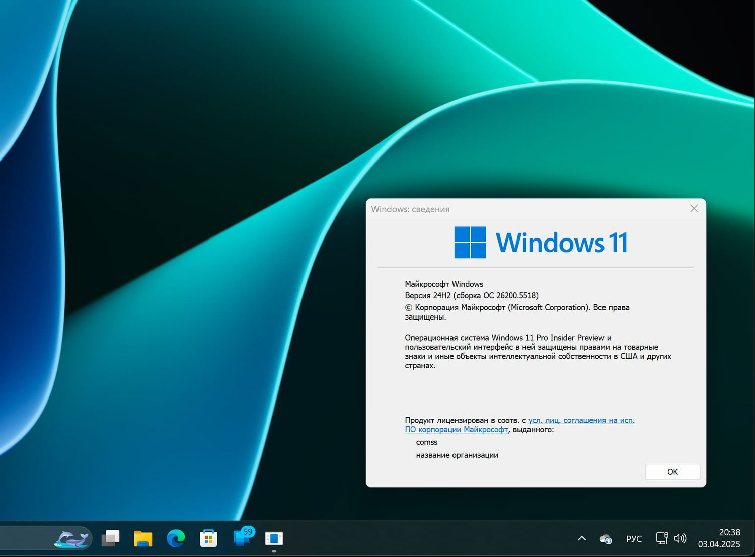Close the Windows: сведения dialog
This screenshot has width=755, height=557.
click(694, 208)
